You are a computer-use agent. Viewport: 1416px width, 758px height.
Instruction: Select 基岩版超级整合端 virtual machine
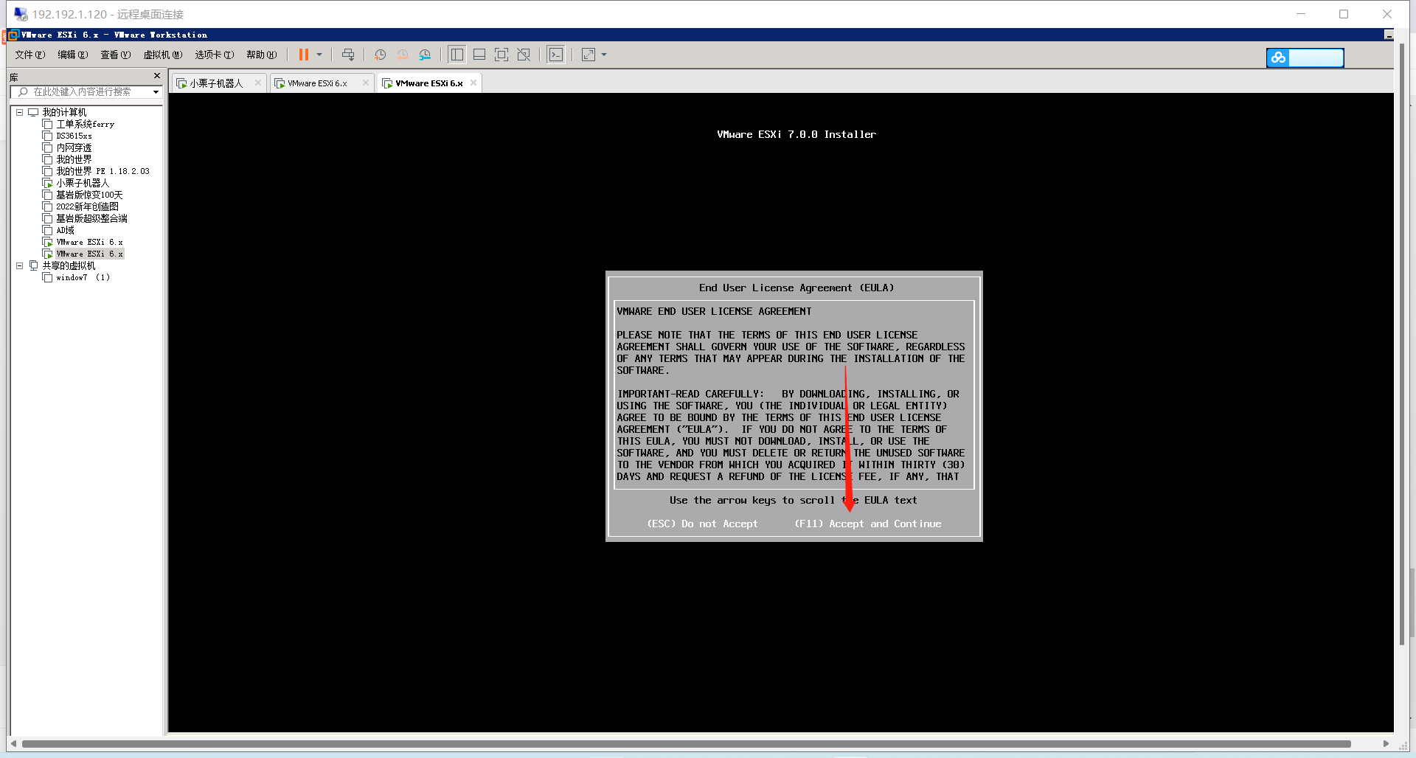click(91, 219)
